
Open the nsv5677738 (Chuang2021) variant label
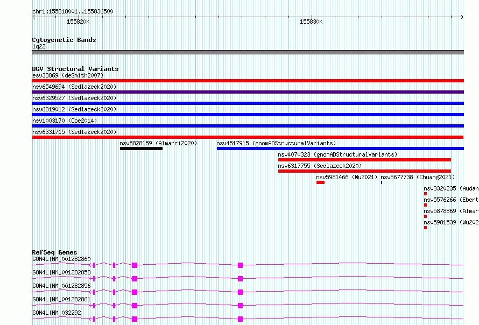tap(418, 177)
